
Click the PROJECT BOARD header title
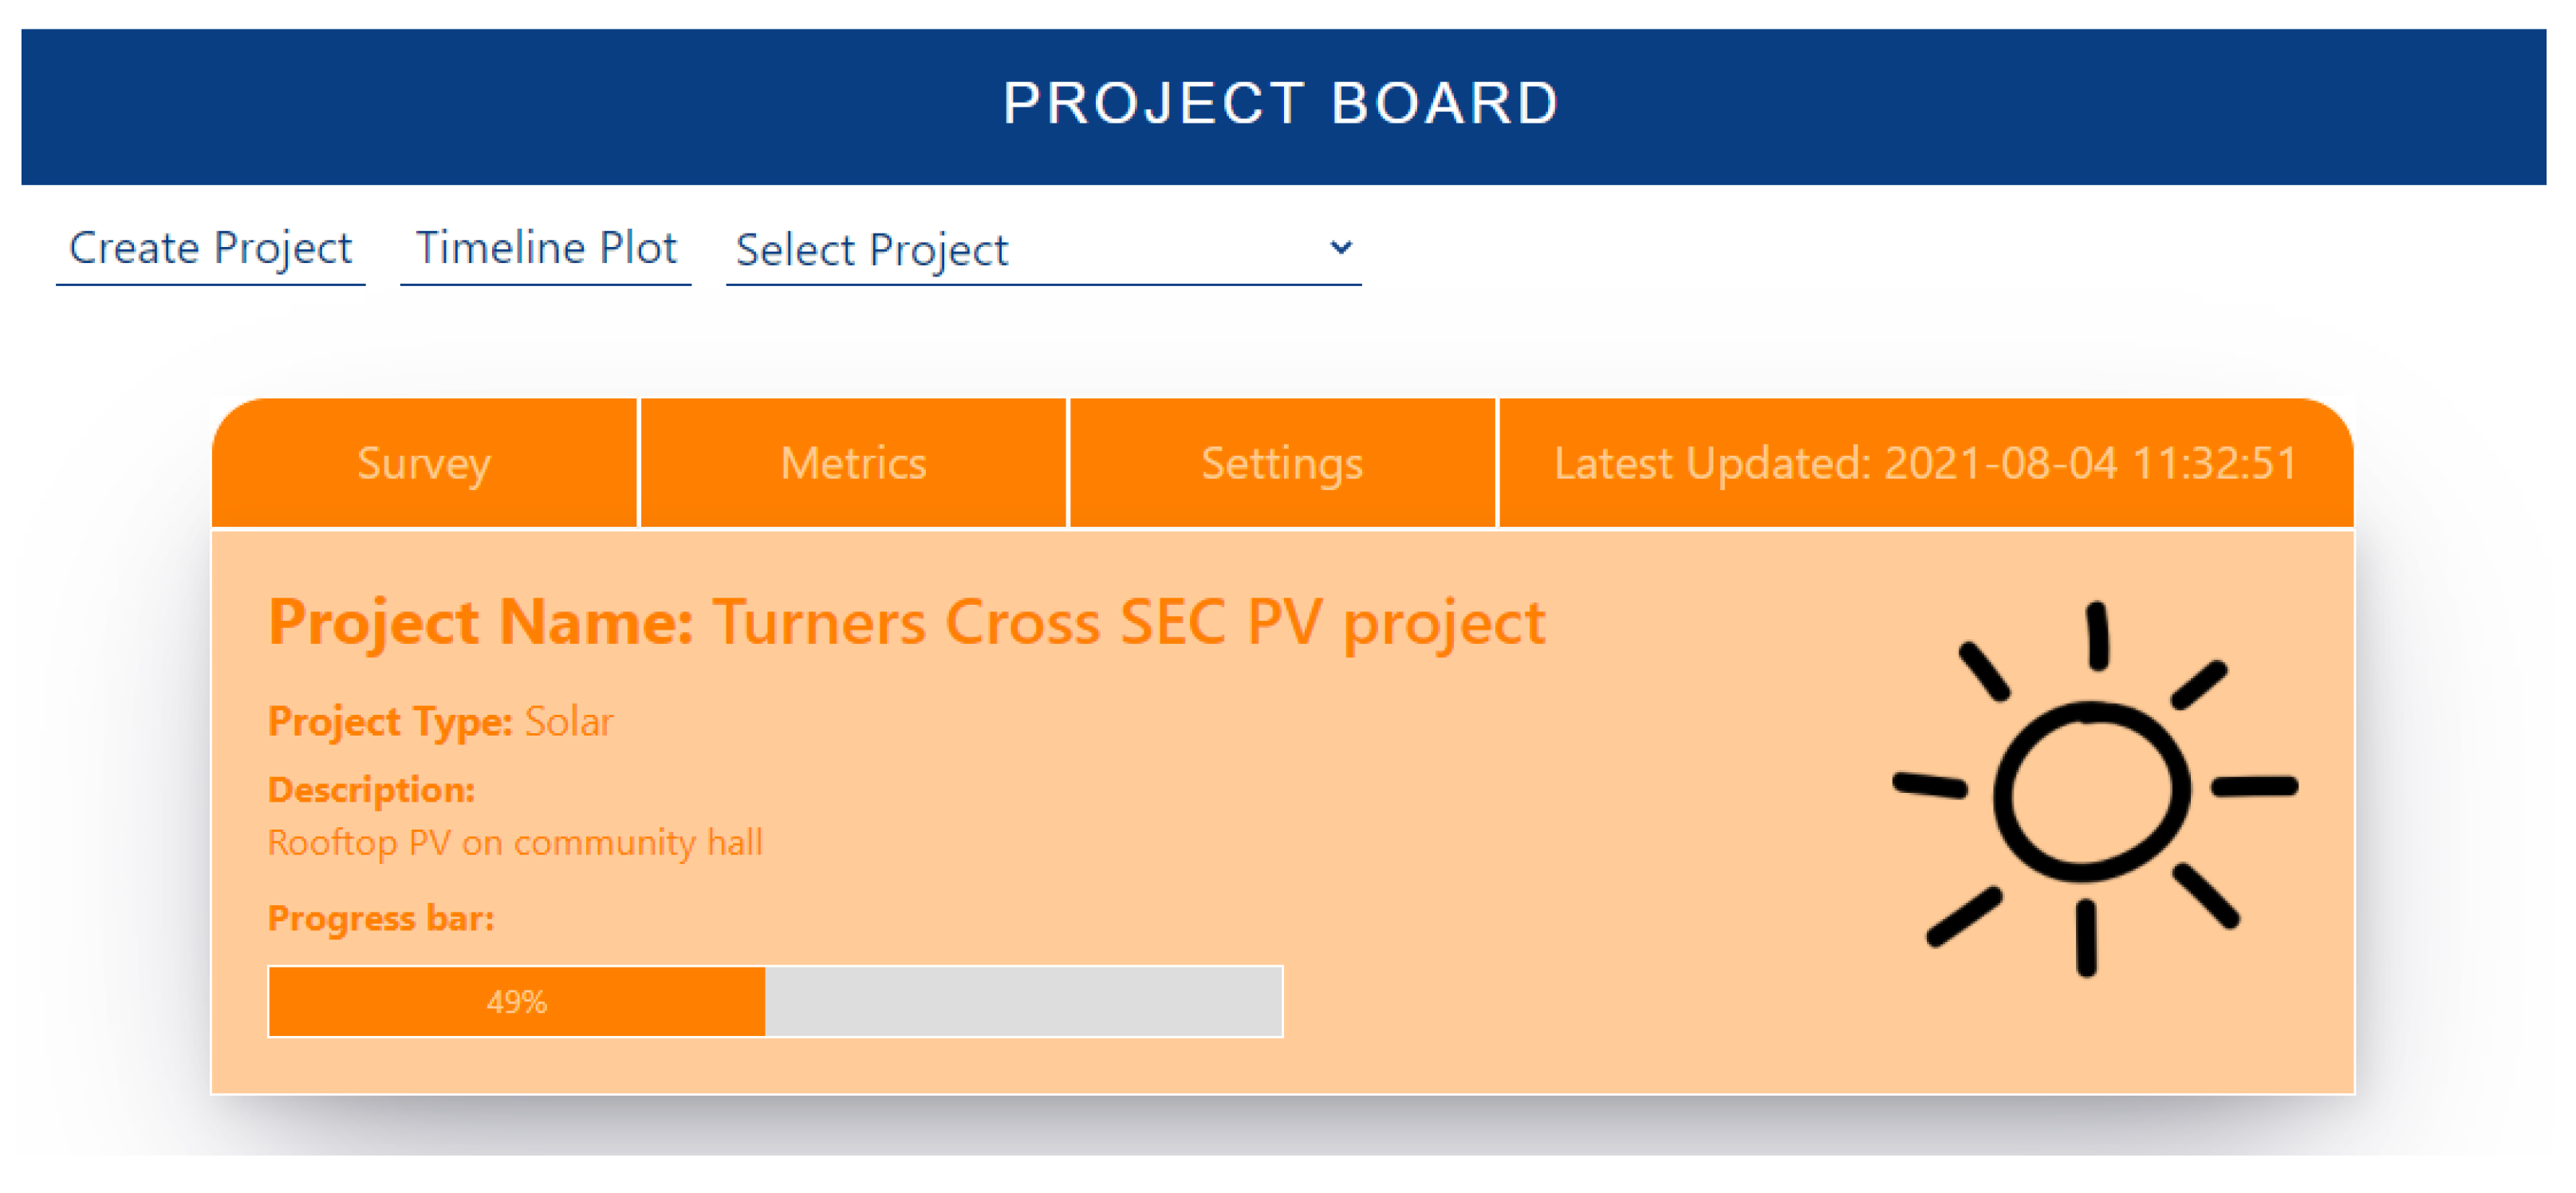(x=1281, y=104)
